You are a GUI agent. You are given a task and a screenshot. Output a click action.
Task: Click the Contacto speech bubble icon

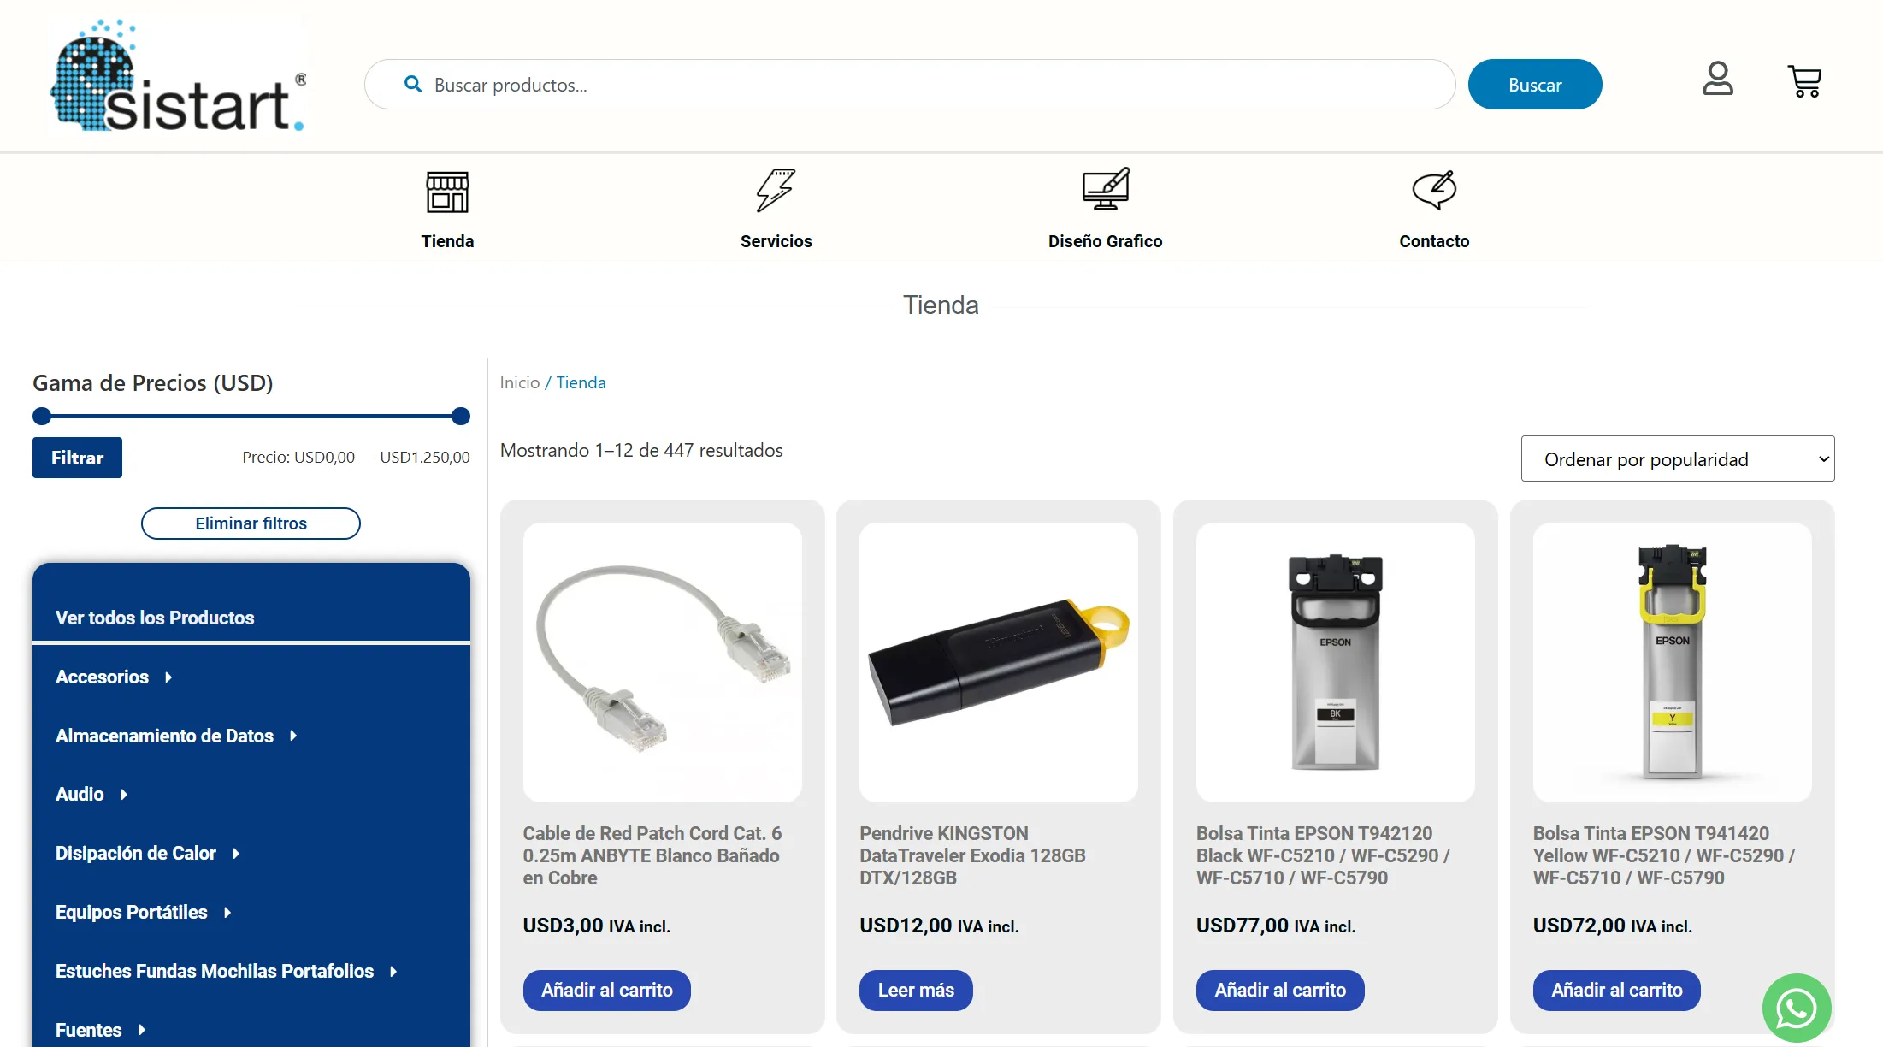pos(1434,190)
